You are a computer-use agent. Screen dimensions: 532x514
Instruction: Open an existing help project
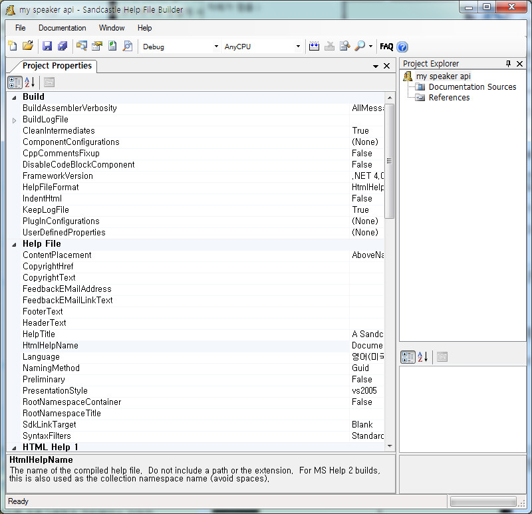[27, 47]
